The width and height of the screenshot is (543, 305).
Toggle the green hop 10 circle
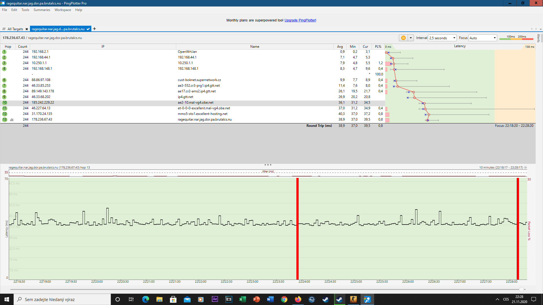pyautogui.click(x=5, y=103)
